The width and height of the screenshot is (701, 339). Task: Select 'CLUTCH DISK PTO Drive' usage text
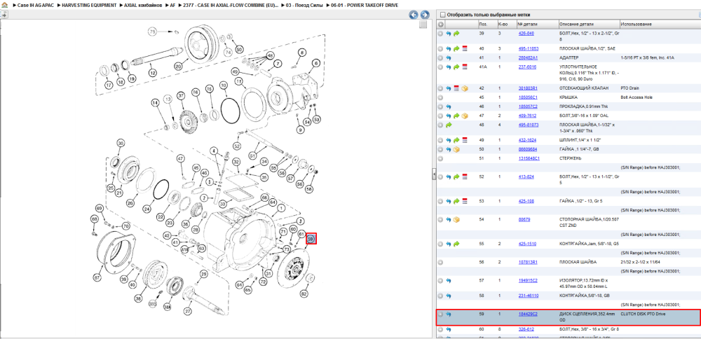[642, 314]
